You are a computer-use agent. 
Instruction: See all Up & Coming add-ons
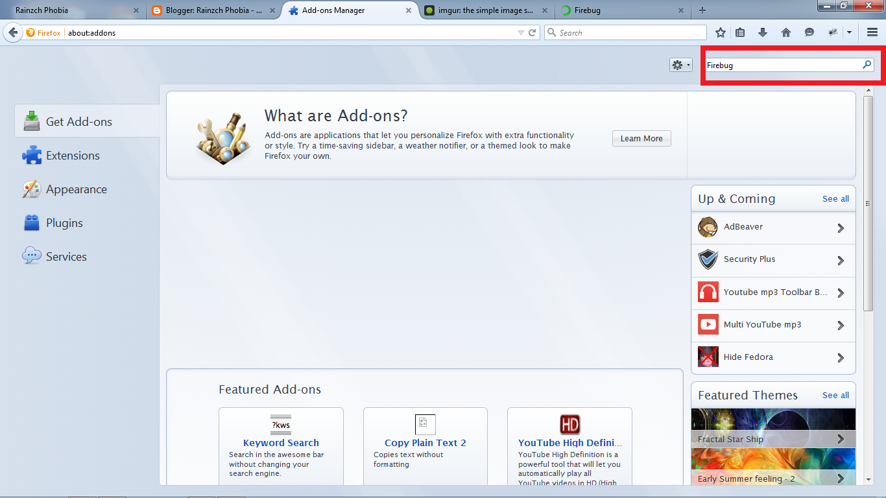pyautogui.click(x=835, y=198)
